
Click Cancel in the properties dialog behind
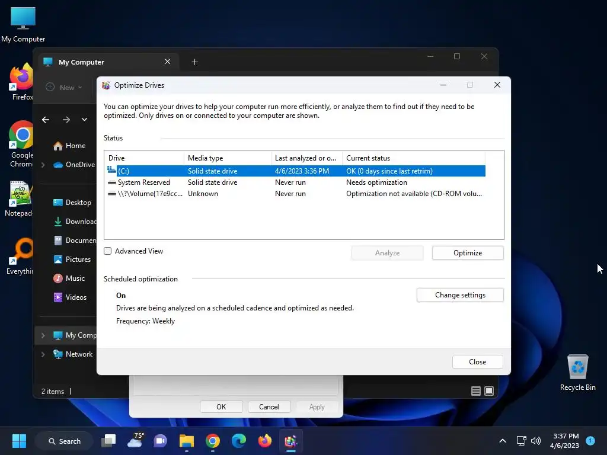(x=269, y=406)
